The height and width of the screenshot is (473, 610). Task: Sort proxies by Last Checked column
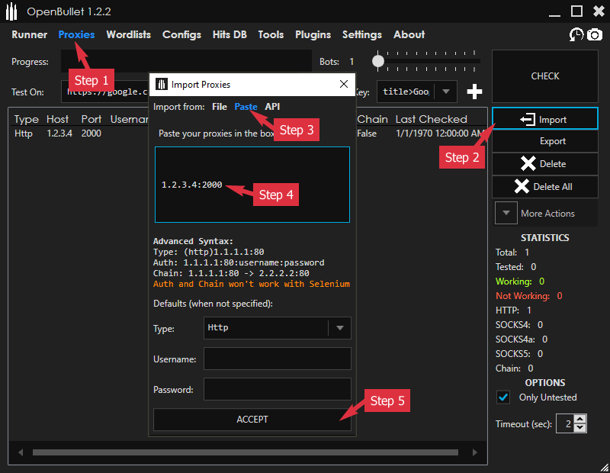tap(431, 119)
